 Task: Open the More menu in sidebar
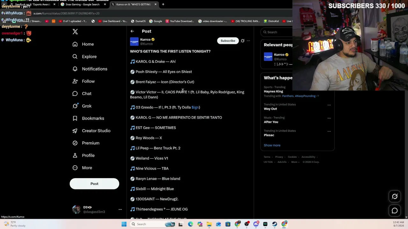(82, 168)
